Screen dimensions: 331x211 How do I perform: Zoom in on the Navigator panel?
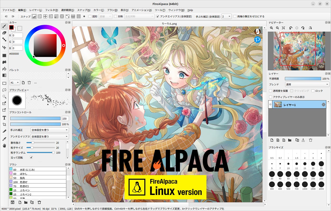271,28
